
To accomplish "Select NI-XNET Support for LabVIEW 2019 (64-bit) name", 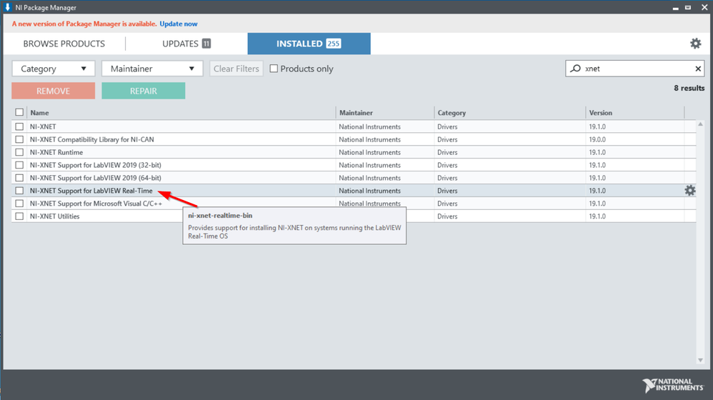I will (x=96, y=178).
